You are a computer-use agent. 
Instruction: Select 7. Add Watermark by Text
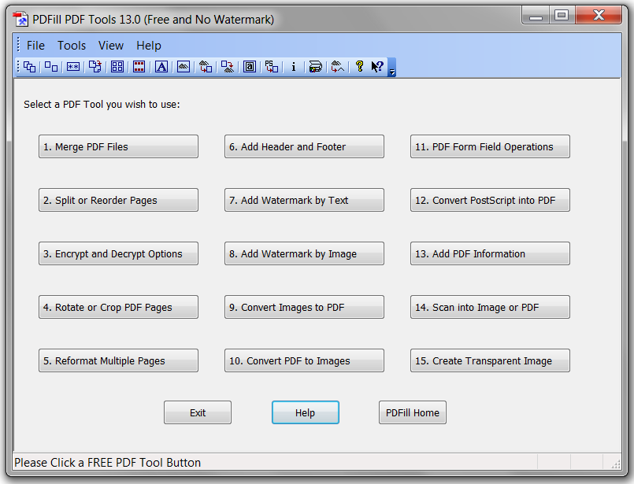point(304,200)
